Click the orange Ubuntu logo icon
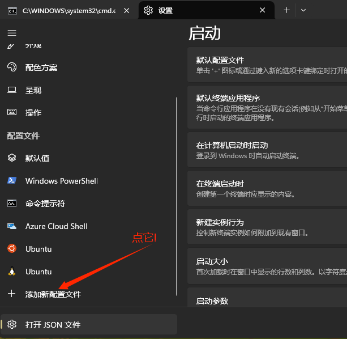This screenshot has height=339, width=347. (12, 248)
